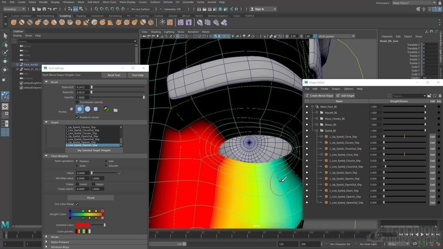
Task: Click the Create Blend Shape icon button
Action: [x=320, y=95]
